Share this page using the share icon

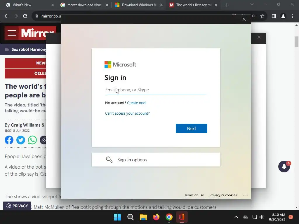253,16
